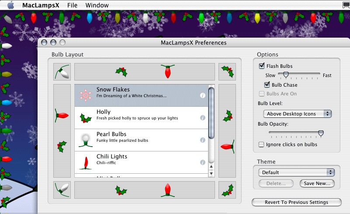Open info for Holly bulb
This screenshot has height=214, width=350.
pos(202,118)
